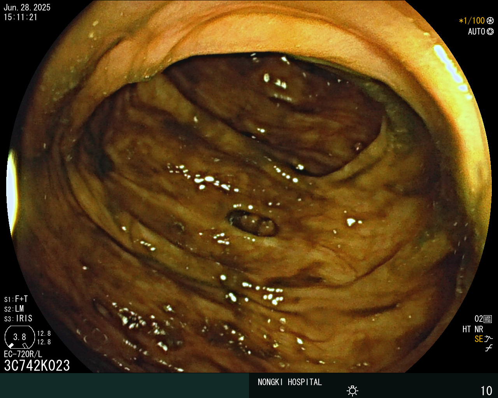Click the iris icon next to AUTO

click(490, 31)
